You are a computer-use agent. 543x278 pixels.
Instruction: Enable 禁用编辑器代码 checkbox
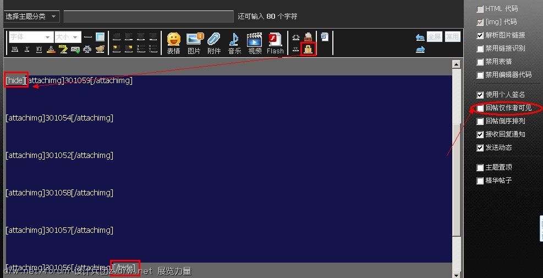point(480,75)
